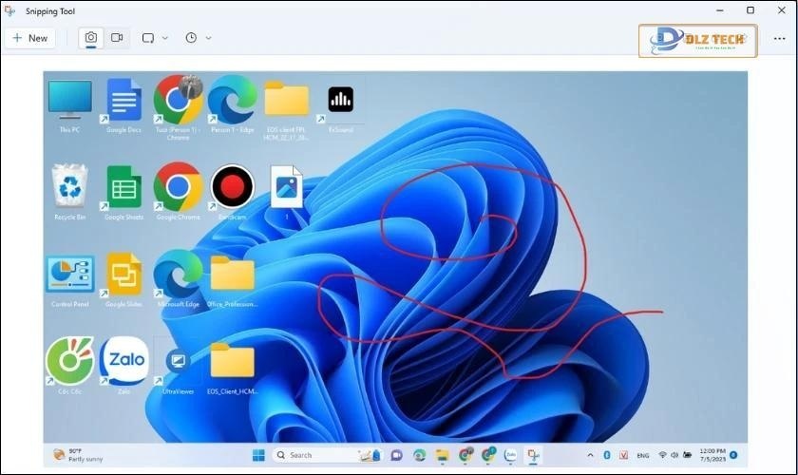This screenshot has height=475, width=798.
Task: Click the DLZ Tech logo
Action: click(697, 40)
